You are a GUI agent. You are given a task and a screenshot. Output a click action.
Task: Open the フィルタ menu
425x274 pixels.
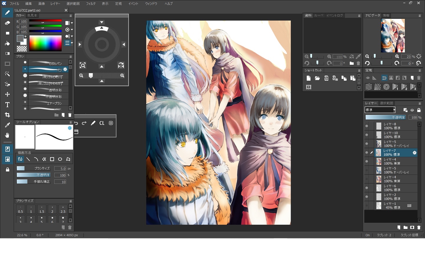(91, 4)
